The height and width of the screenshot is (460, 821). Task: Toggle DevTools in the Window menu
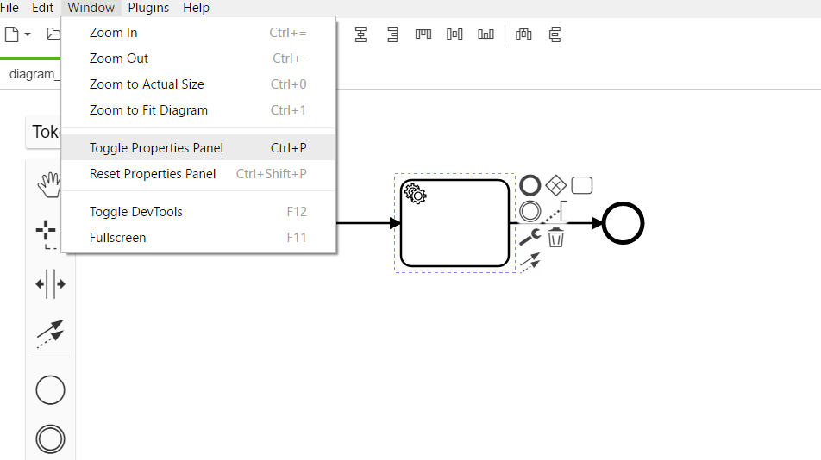click(136, 212)
